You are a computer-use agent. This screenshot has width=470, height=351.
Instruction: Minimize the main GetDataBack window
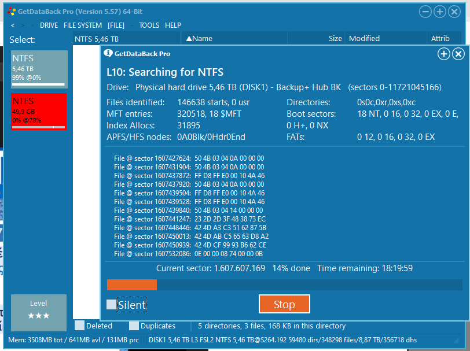coord(425,12)
